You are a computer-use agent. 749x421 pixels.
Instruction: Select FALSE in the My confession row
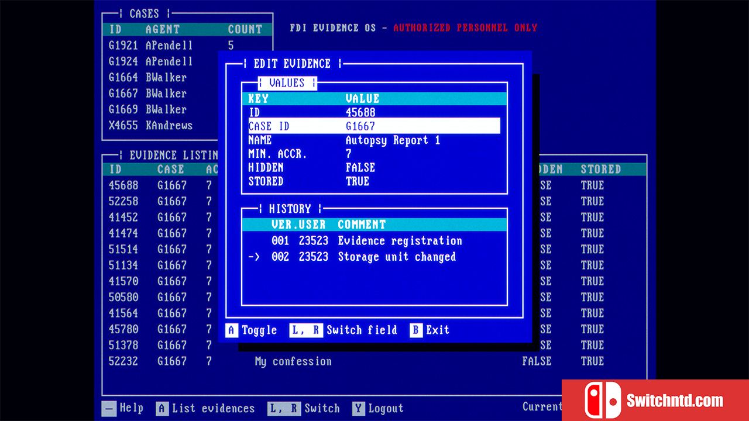coord(537,361)
